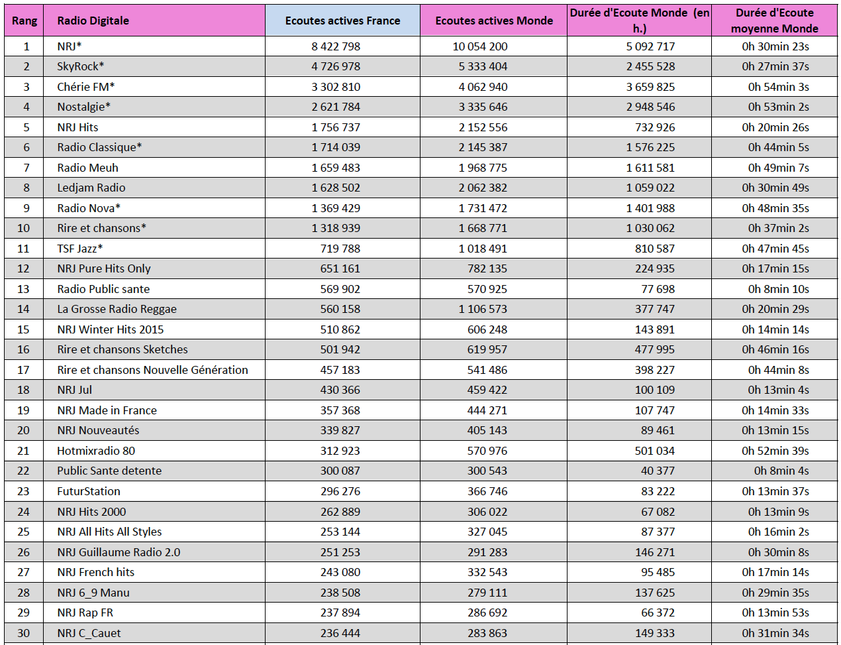Click the "Ecoutes actives France" column header
Image resolution: width=841 pixels, height=645 pixels.
coord(342,21)
